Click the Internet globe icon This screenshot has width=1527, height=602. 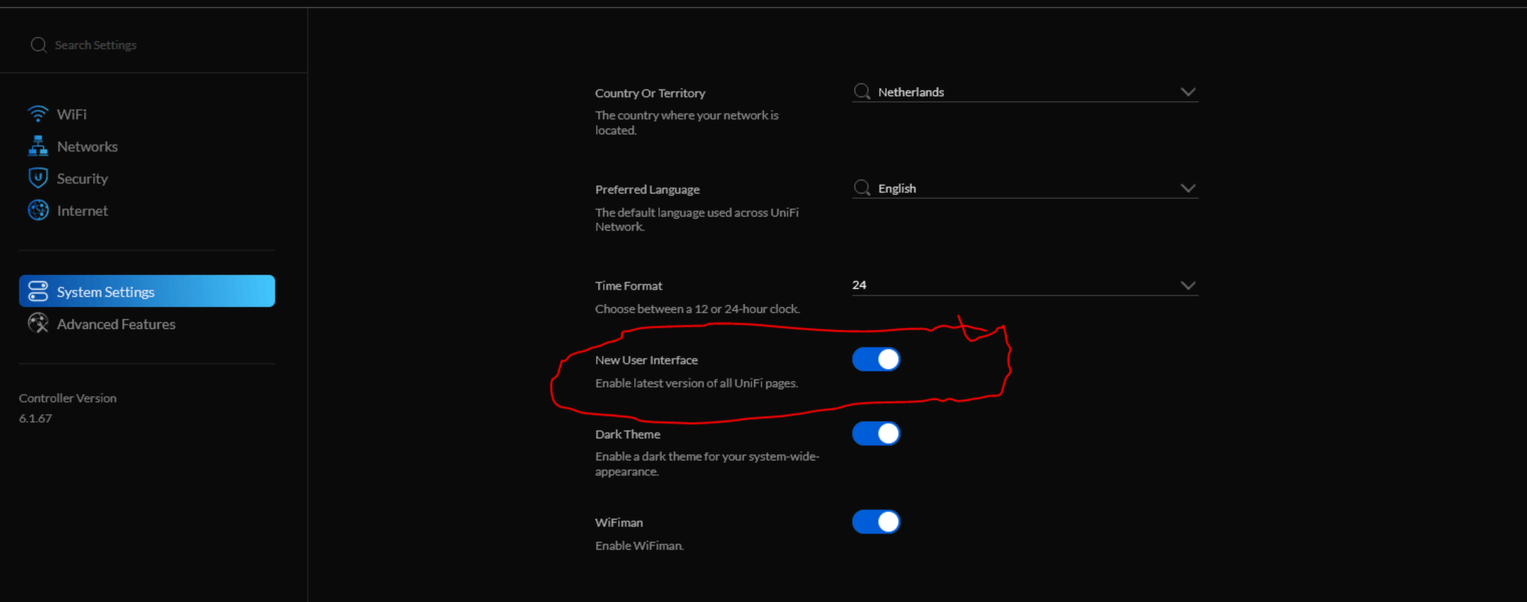38,210
